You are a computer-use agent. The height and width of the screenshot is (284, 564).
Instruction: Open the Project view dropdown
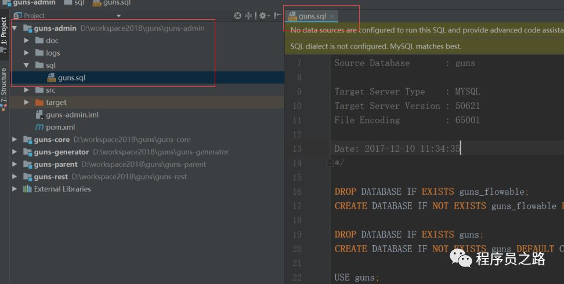(x=119, y=16)
